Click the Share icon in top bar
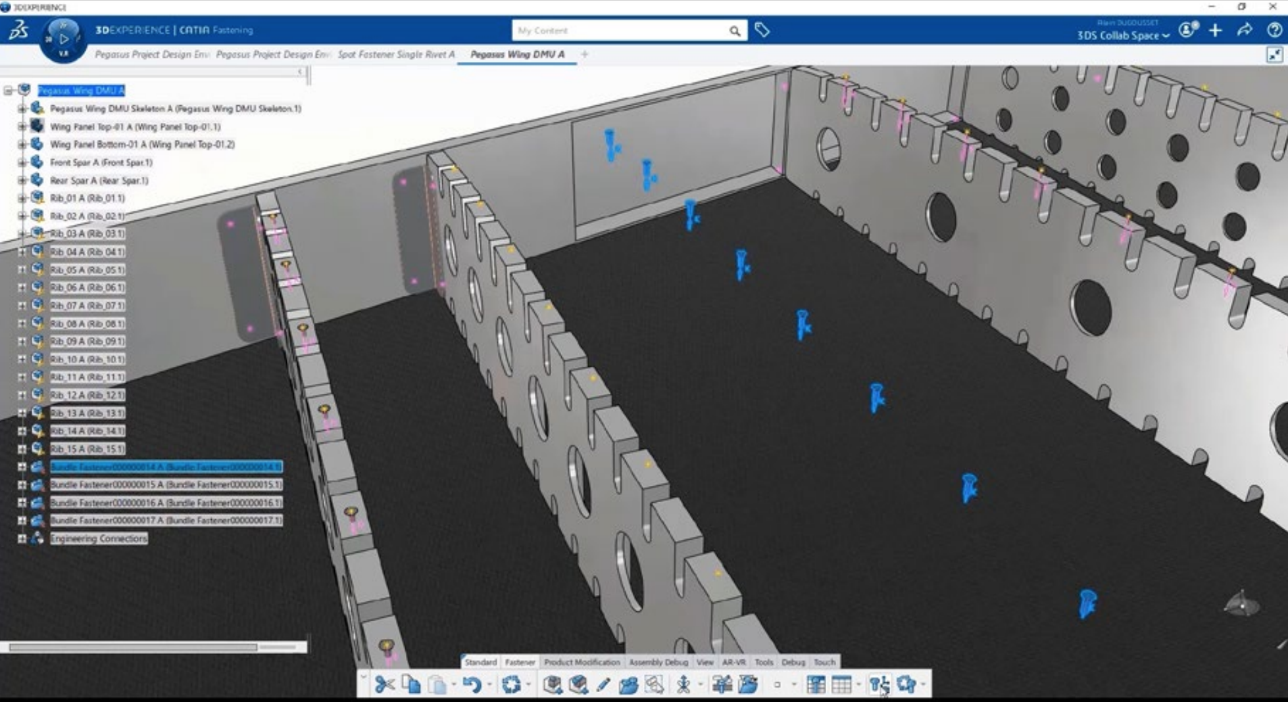The width and height of the screenshot is (1288, 702). tap(1243, 30)
